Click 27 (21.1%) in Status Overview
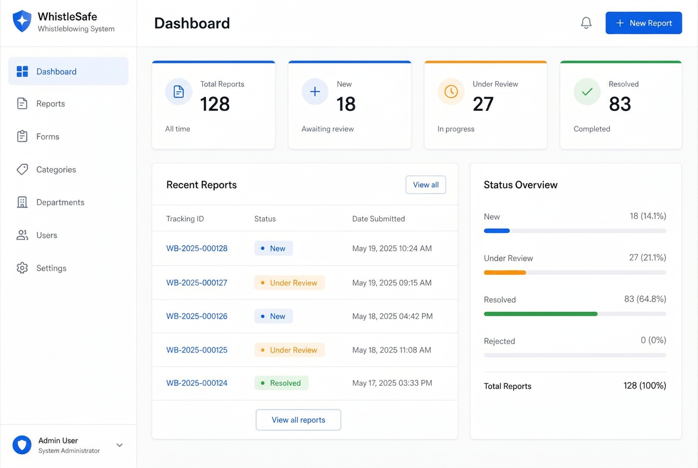 [648, 257]
